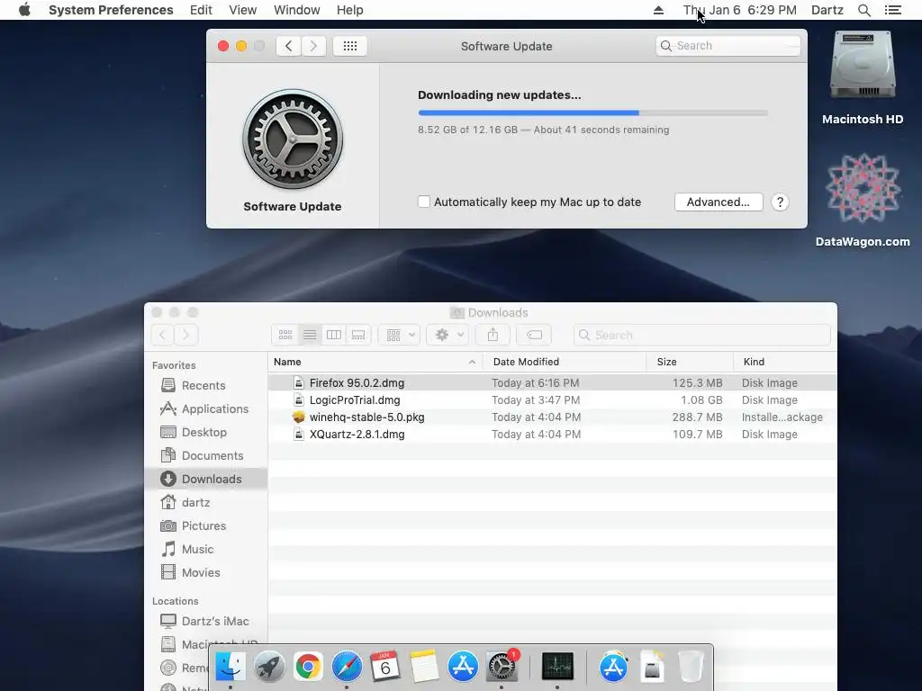Open App Store left of System Preferences in Dock
The width and height of the screenshot is (922, 691).
pos(463,667)
